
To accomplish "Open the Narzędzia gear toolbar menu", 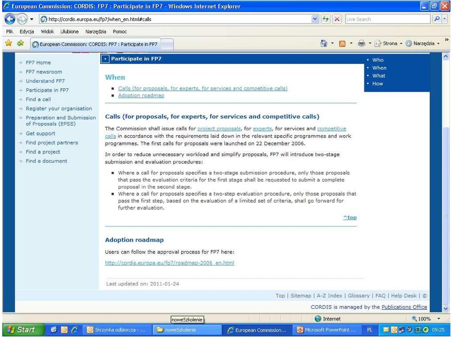I will click(x=422, y=43).
